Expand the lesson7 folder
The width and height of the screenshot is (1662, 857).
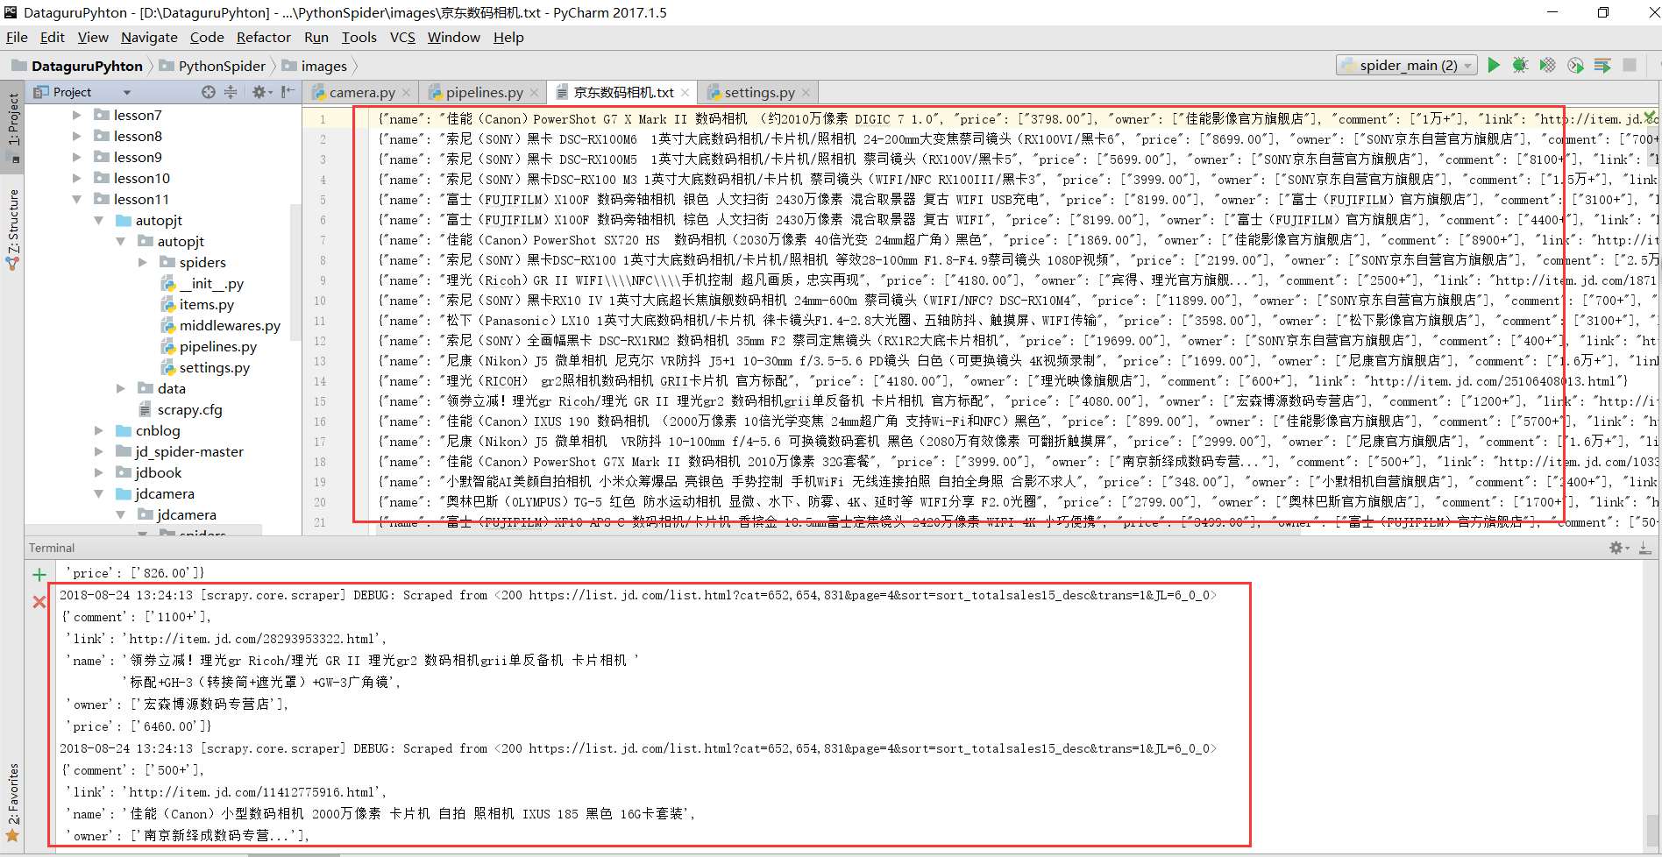76,115
